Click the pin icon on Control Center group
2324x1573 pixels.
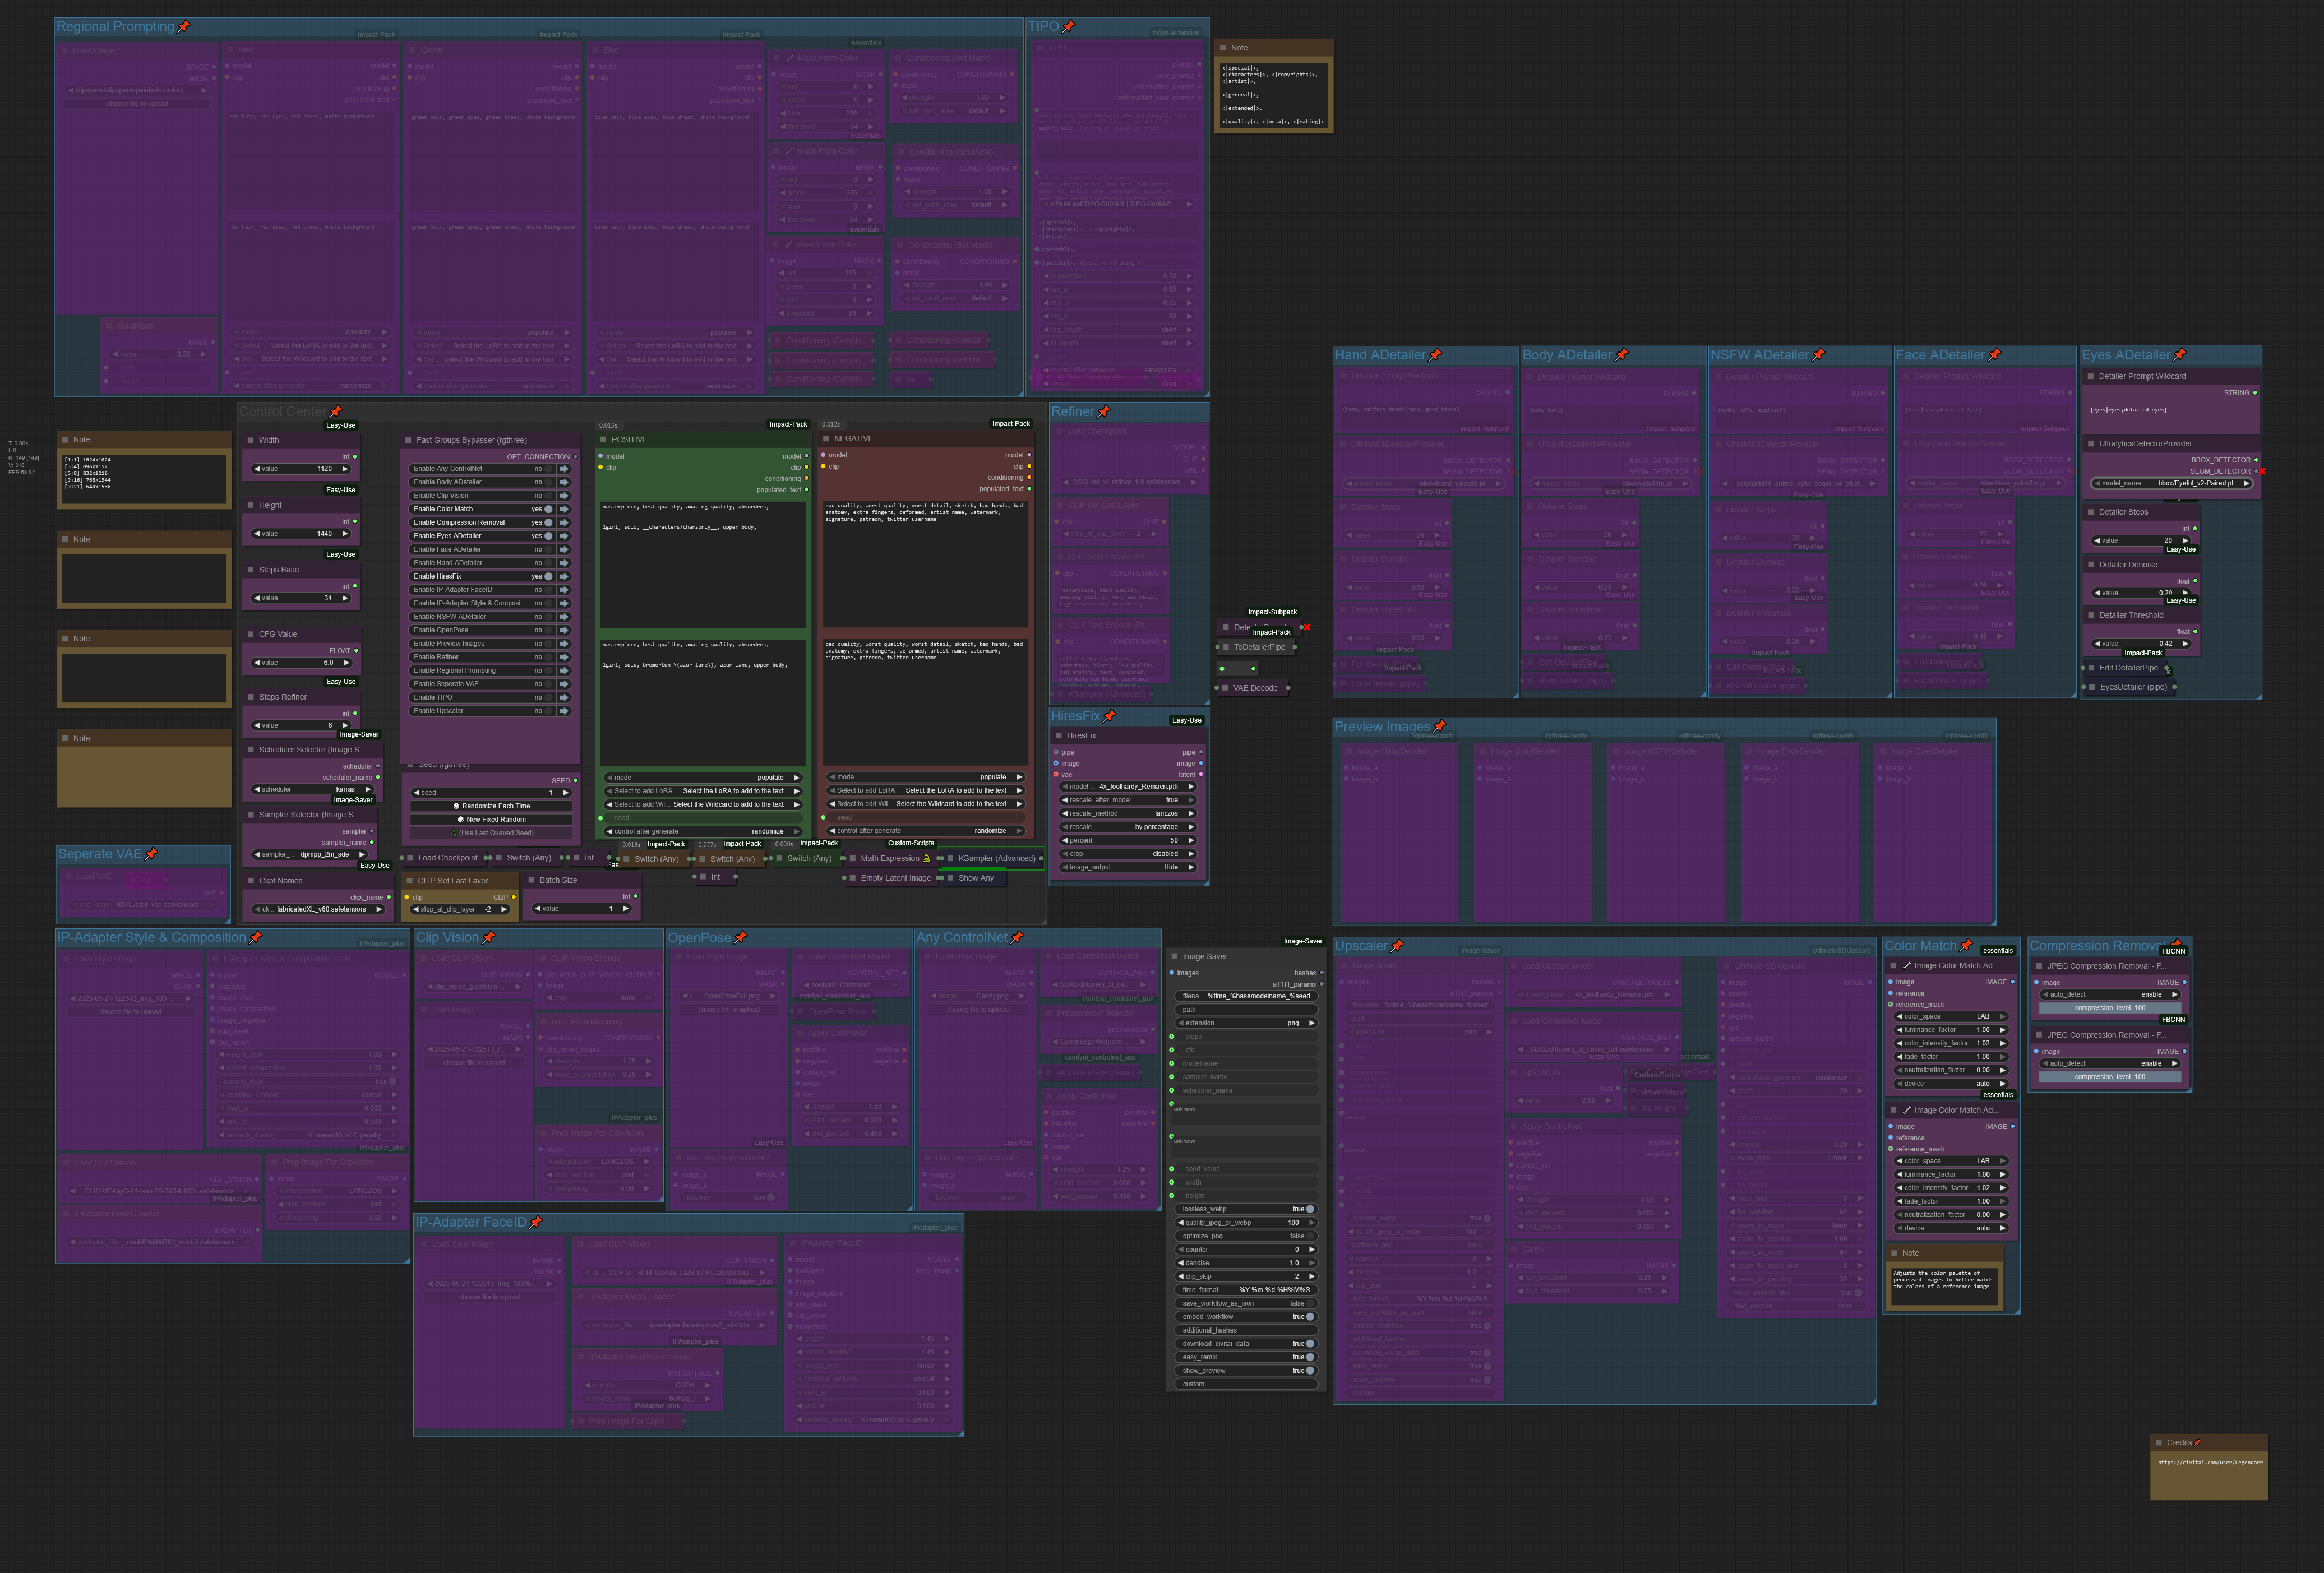coord(336,412)
